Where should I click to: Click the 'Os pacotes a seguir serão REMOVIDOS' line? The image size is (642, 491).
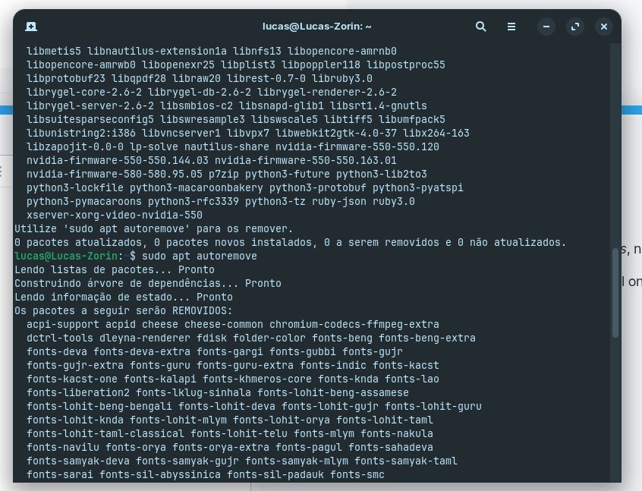(x=123, y=311)
